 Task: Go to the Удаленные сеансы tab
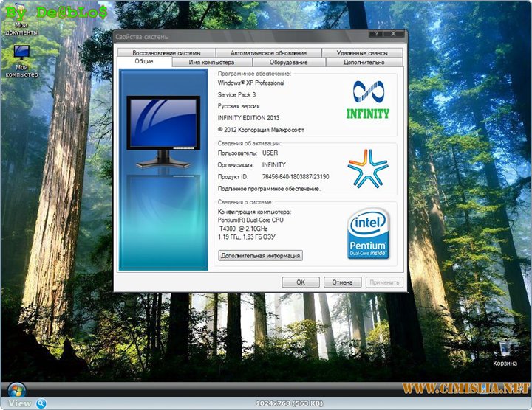coord(362,53)
